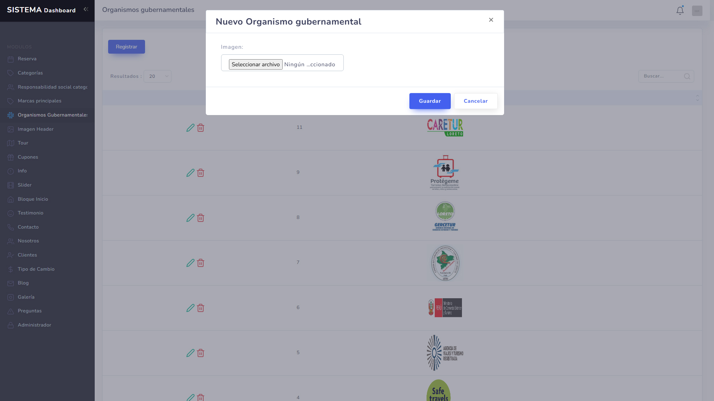
Task: Click the GERCETUR Loreto logo thumbnail
Action: tap(445, 216)
